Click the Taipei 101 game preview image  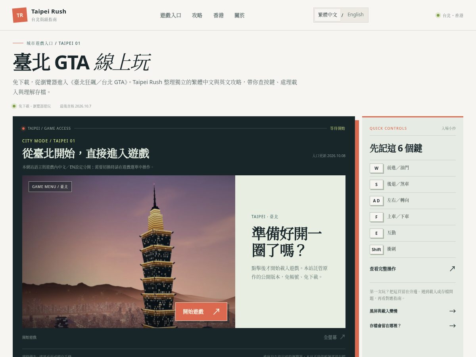tap(129, 251)
